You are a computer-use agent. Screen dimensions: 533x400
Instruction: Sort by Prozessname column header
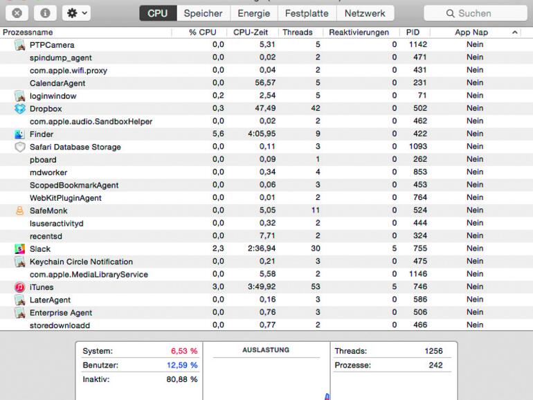point(86,33)
